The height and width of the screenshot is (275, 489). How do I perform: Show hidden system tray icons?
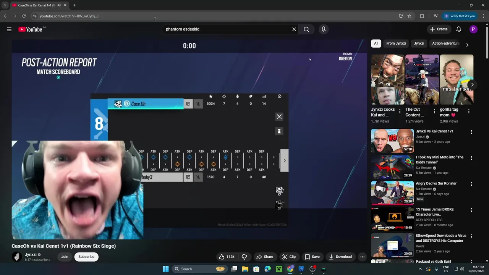pos(420,269)
